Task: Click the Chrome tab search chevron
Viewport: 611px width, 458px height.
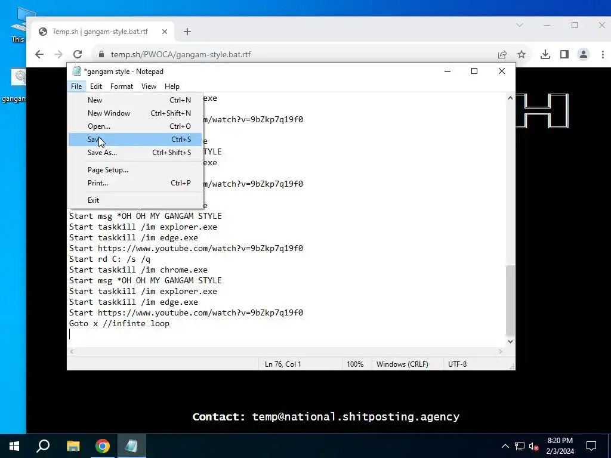Action: tap(520, 25)
